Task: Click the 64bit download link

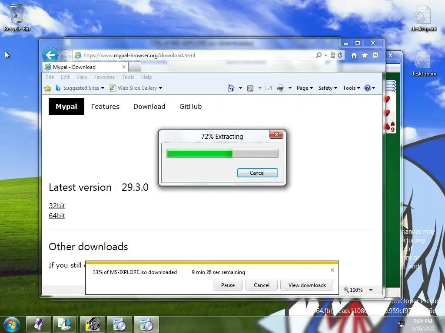Action: point(57,216)
